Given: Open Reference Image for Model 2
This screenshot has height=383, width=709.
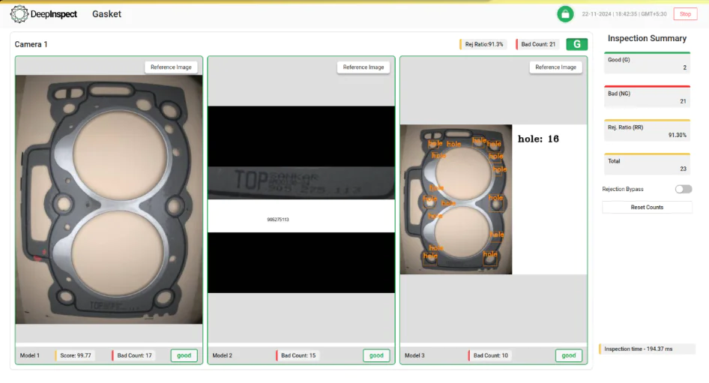Looking at the screenshot, I should pyautogui.click(x=363, y=67).
